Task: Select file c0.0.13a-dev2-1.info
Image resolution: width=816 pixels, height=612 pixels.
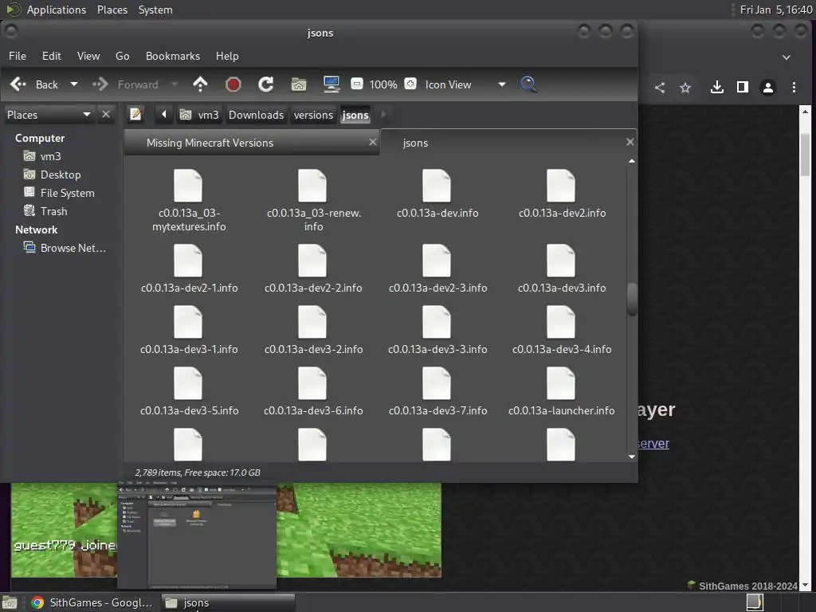Action: tap(189, 269)
